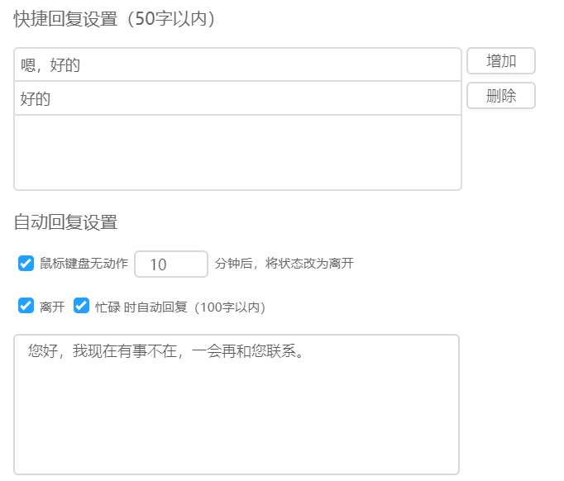This screenshot has height=481, width=564.
Task: Click the "分钟后，将状态改为离开" text
Action: (x=284, y=264)
